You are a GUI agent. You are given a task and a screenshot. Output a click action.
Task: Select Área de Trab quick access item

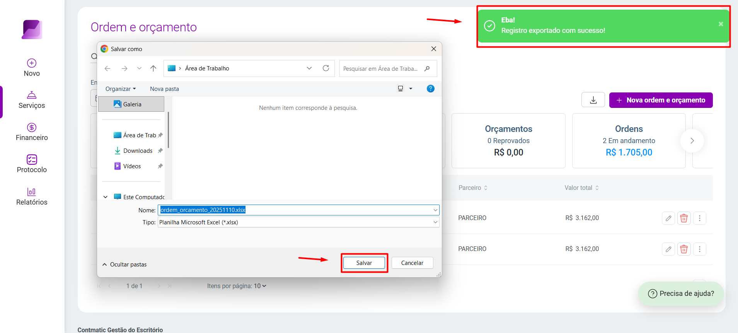pyautogui.click(x=135, y=135)
